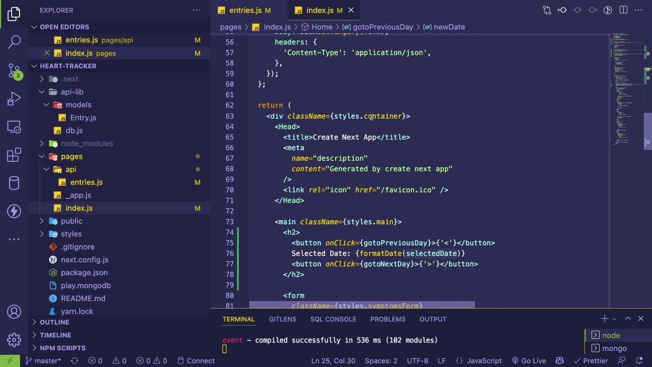
Task: Maximize terminal panel with the chevron-up icon
Action: pyautogui.click(x=628, y=319)
